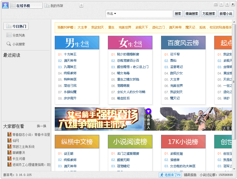
Task: Select 今日热门 in the sidebar
Action: (x=16, y=26)
